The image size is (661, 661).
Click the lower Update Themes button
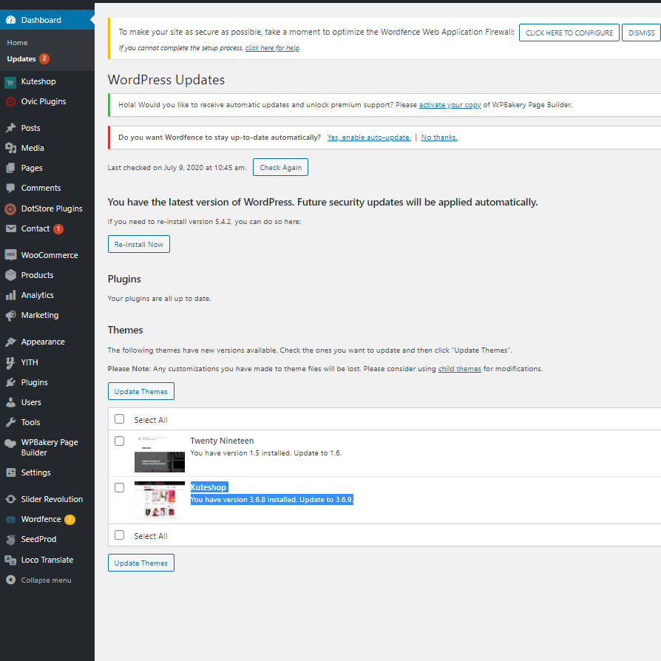pos(140,563)
